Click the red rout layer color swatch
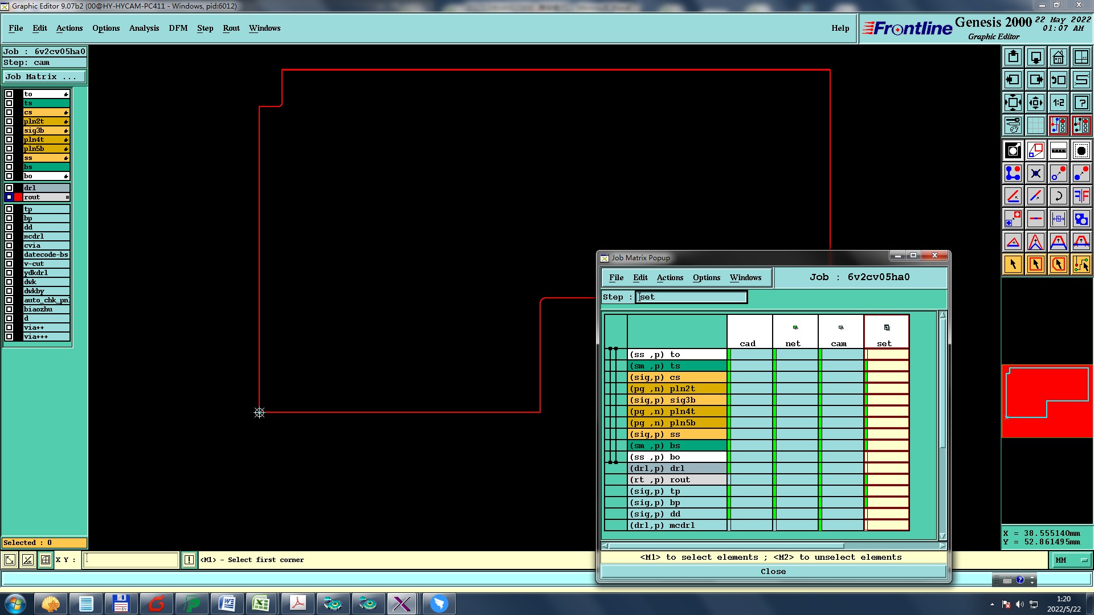Viewport: 1094px width, 615px height. 18,197
